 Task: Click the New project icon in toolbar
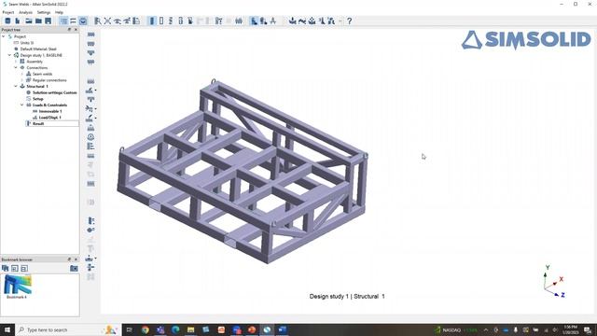click(x=7, y=21)
